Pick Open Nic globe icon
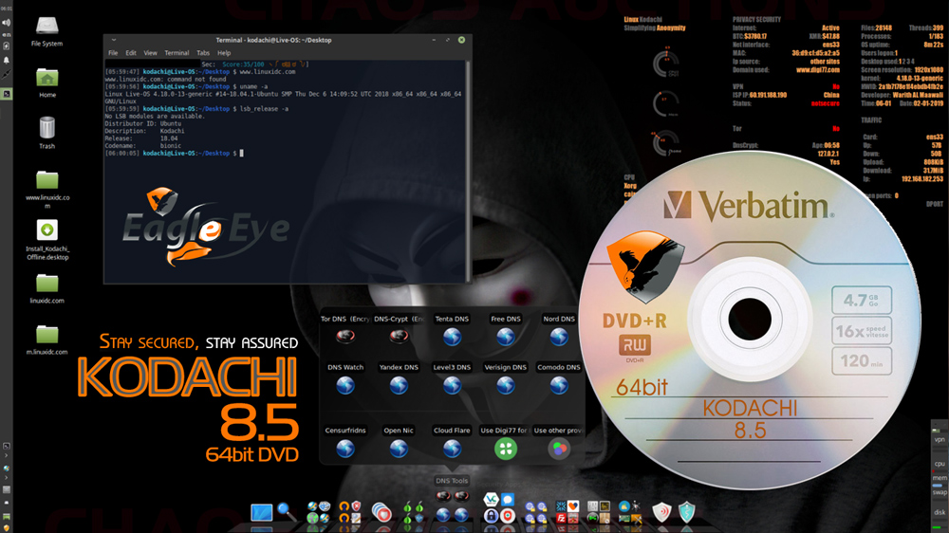 (x=399, y=449)
